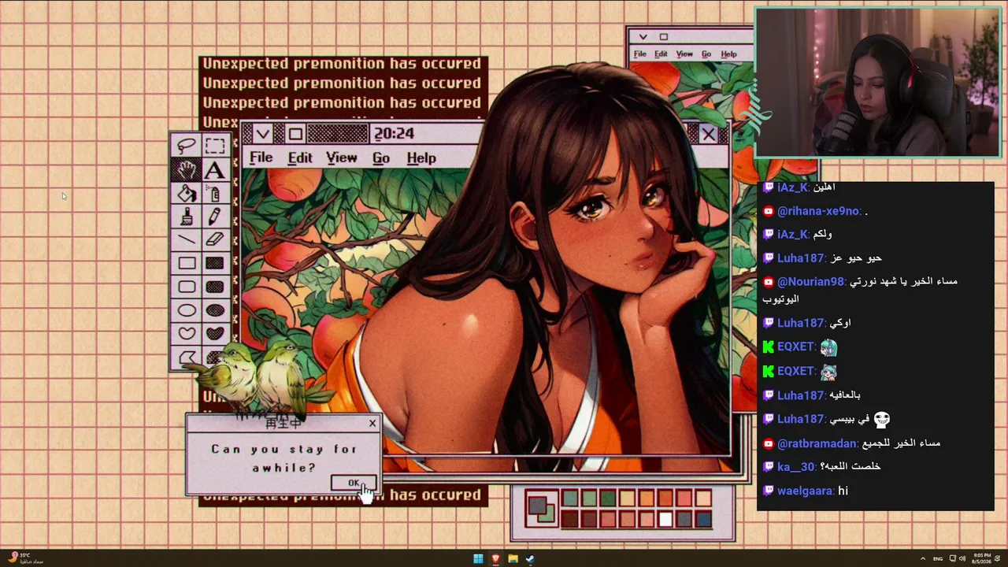Select the dashed rectangle marquee tool
Viewport: 1008px width, 567px height.
point(215,146)
